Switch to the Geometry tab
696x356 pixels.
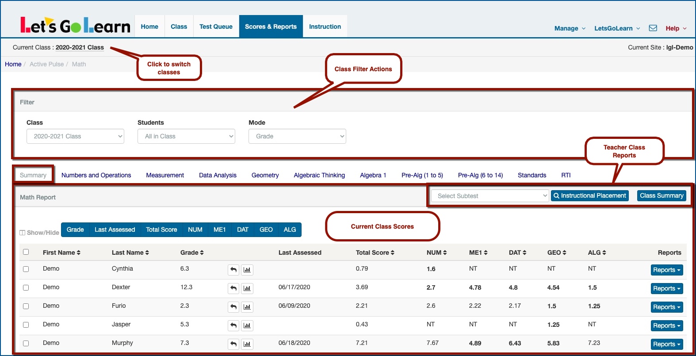point(265,175)
